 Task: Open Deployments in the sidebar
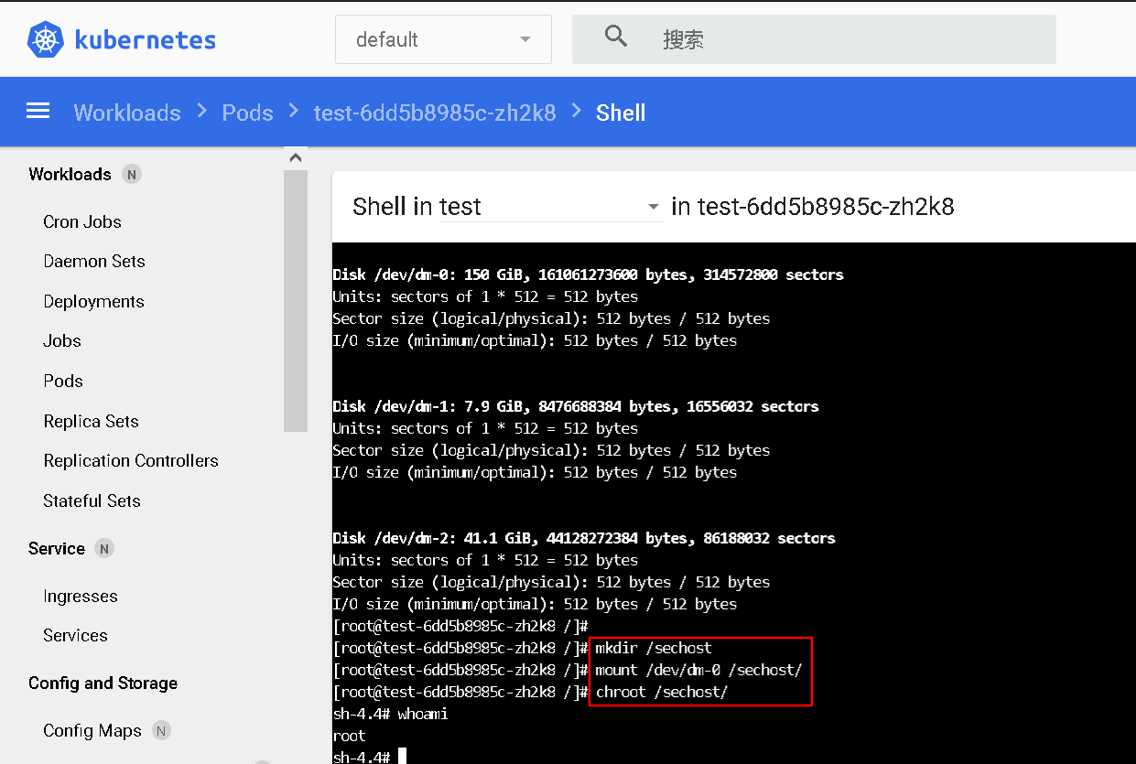coord(93,301)
